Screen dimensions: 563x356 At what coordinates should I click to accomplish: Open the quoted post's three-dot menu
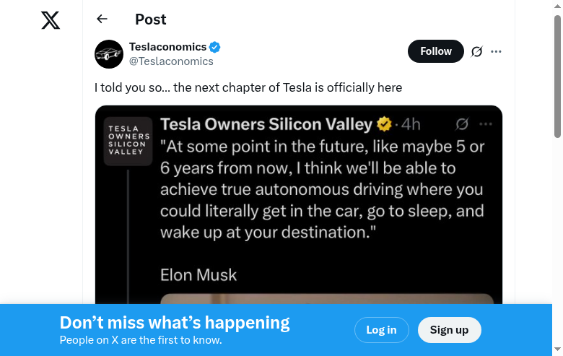486,123
